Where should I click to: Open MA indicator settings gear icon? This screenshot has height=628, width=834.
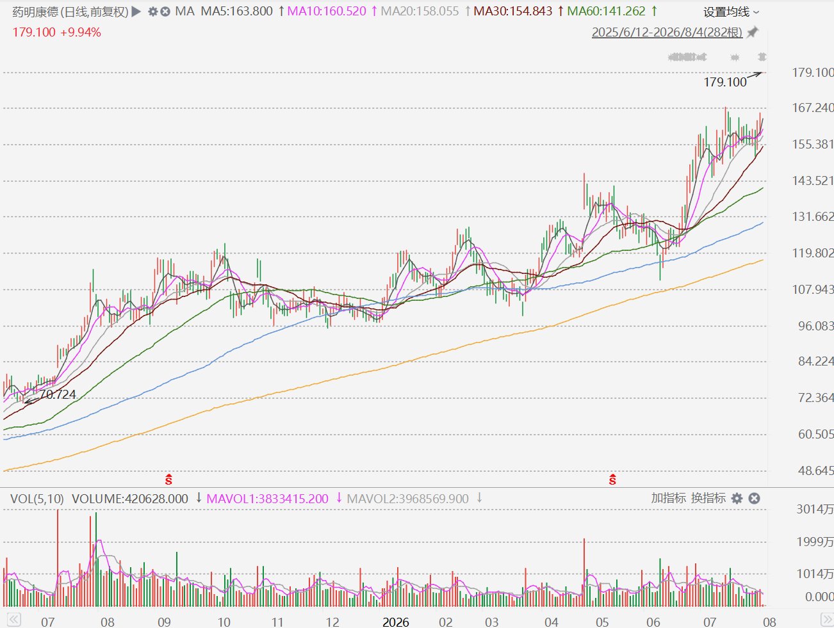pyautogui.click(x=152, y=12)
